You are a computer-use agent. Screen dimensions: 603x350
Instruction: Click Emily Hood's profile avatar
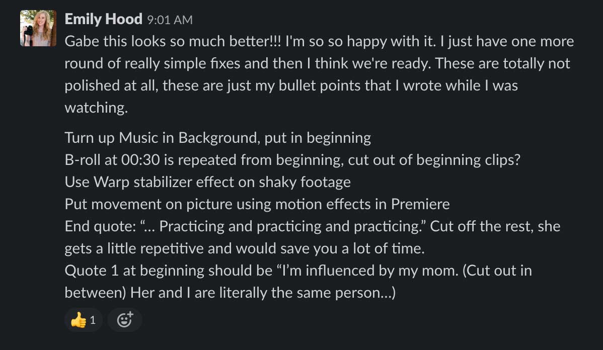[38, 28]
